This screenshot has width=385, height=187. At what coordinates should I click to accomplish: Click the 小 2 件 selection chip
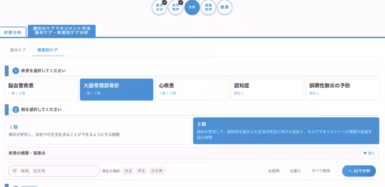click(157, 171)
